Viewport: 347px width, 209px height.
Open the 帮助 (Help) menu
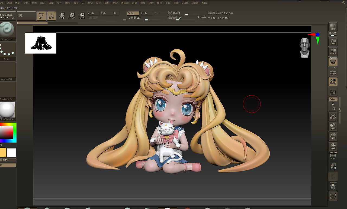click(x=204, y=3)
